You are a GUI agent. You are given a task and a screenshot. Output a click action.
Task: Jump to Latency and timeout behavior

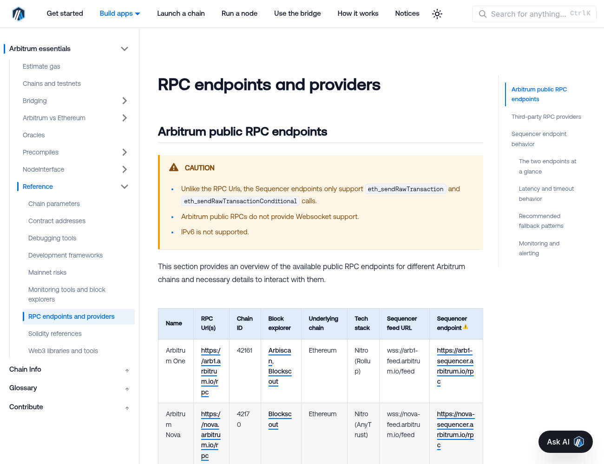(546, 194)
